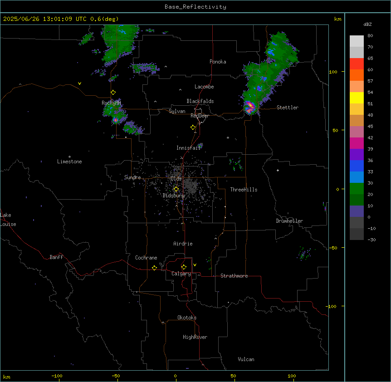Click the Base_Reflectivity title
This screenshot has width=391, height=382.
click(195, 7)
